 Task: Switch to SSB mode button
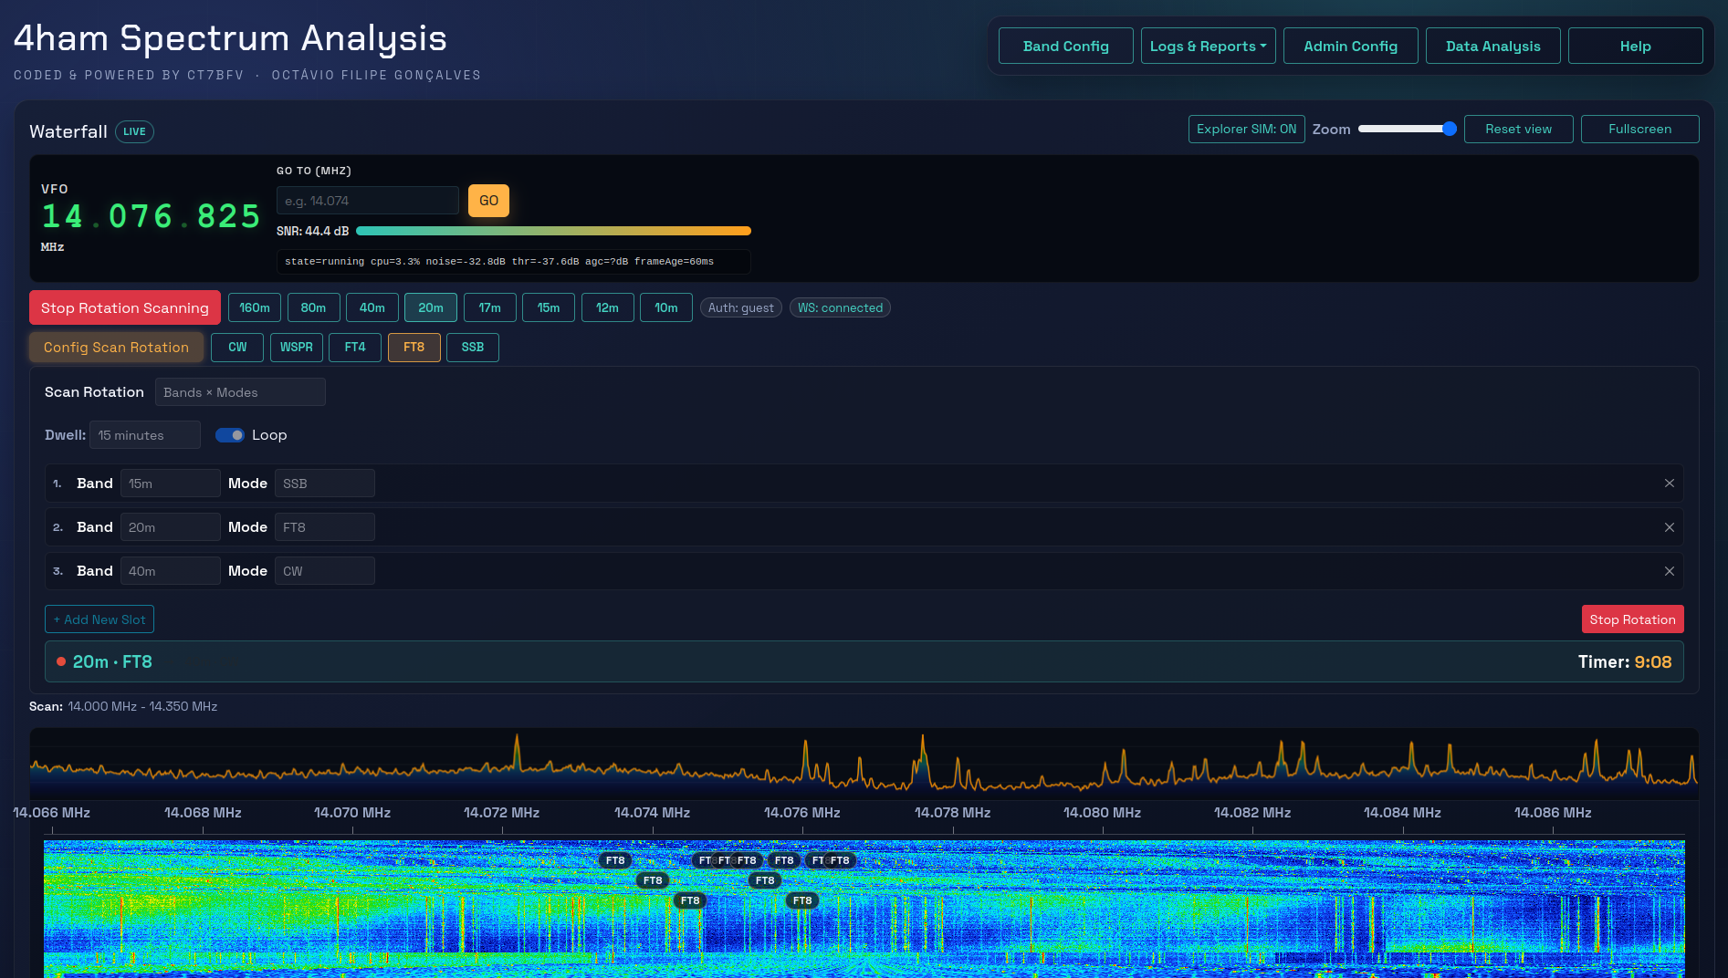[473, 348]
